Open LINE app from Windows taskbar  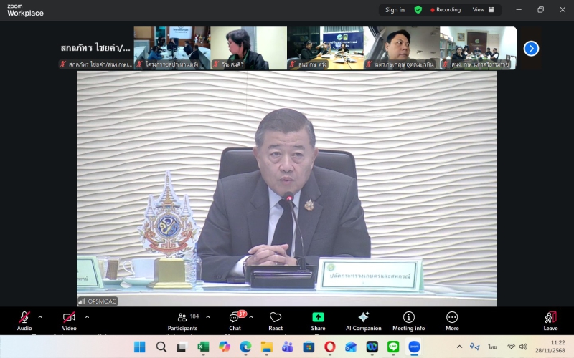[x=392, y=347]
